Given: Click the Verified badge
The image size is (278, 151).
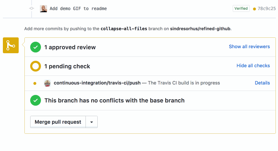Looking at the screenshot, I should (241, 8).
